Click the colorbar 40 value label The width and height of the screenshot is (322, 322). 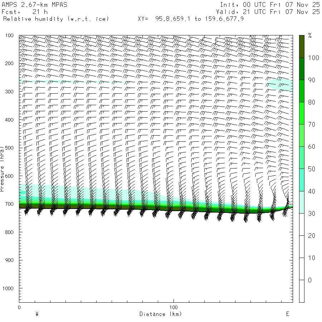(x=312, y=191)
